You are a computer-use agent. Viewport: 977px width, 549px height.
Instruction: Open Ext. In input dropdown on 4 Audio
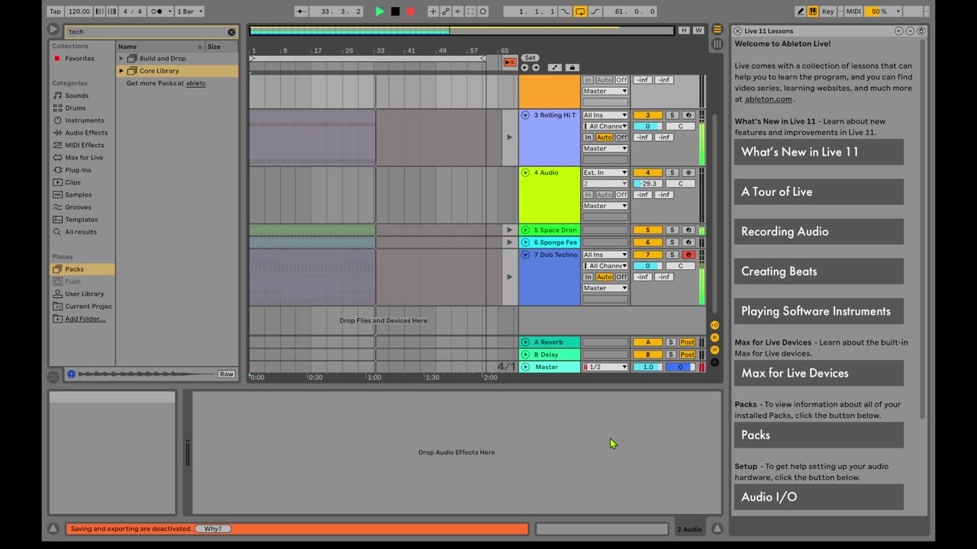[605, 172]
